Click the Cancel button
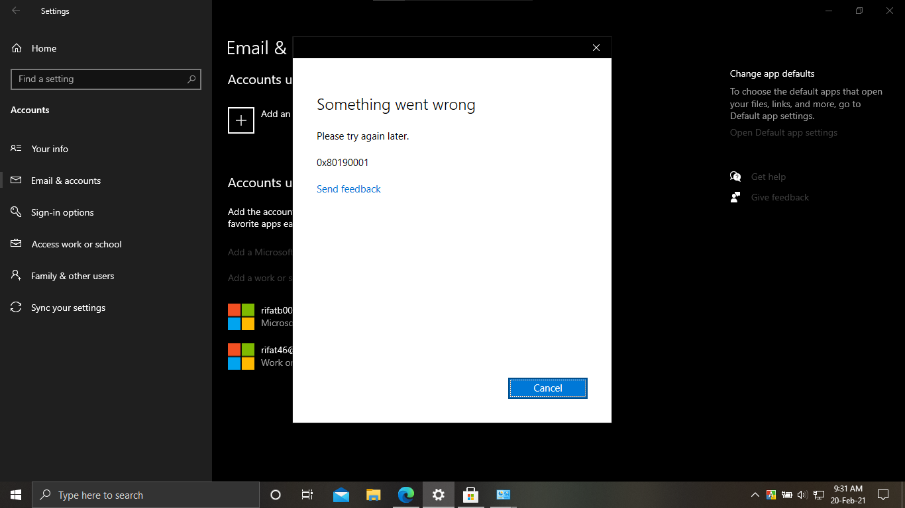 coord(547,388)
